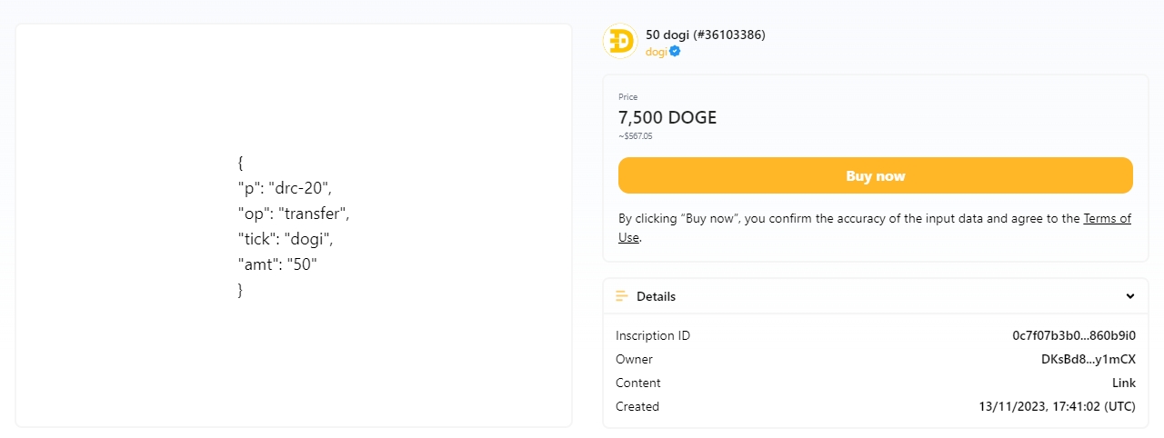Click the 7,500 DOGE price text

(667, 117)
